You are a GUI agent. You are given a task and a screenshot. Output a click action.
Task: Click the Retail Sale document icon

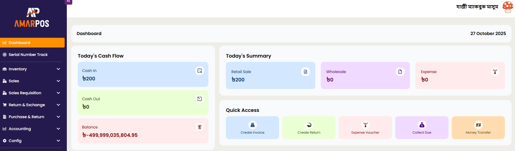click(306, 72)
